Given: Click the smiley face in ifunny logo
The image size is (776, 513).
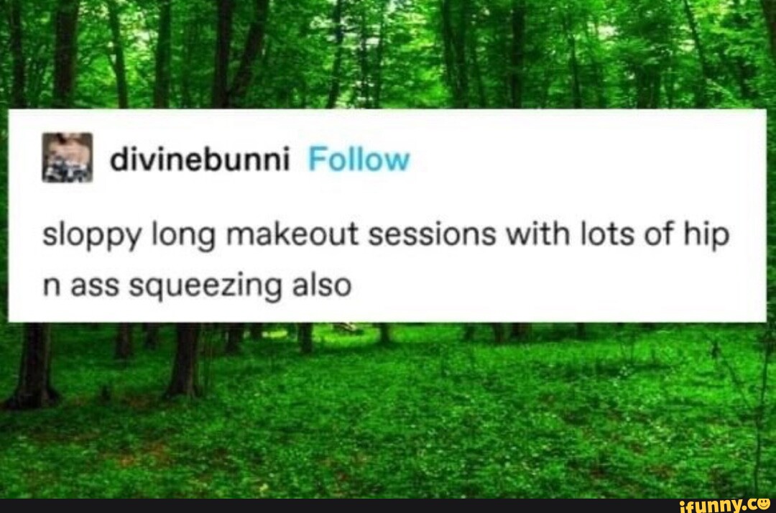Looking at the screenshot, I should coord(762,504).
